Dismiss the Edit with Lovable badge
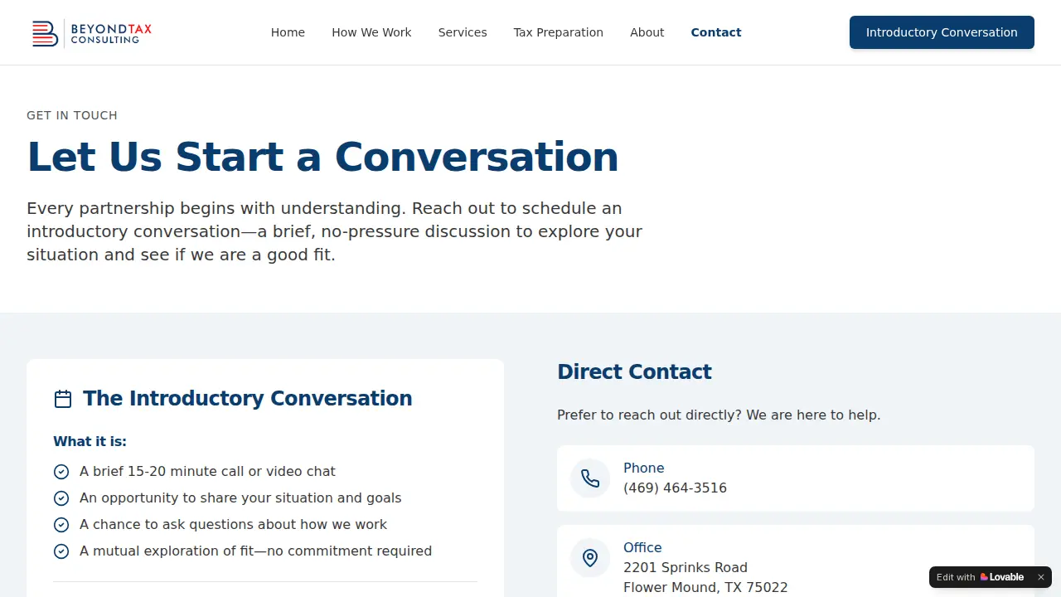The image size is (1061, 597). (1041, 577)
